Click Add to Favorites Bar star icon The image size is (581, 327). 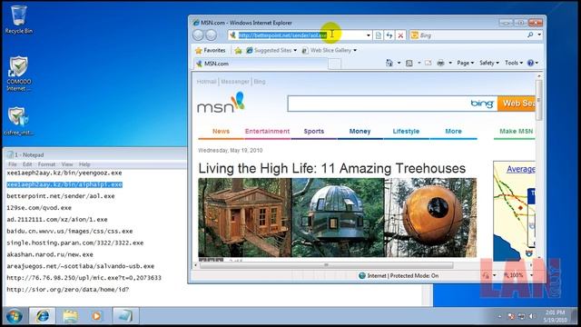coord(238,50)
